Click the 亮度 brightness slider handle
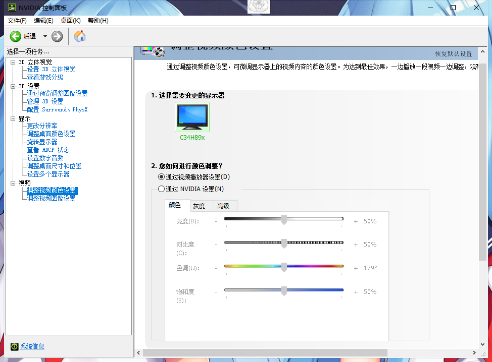492x362 pixels. (x=284, y=220)
